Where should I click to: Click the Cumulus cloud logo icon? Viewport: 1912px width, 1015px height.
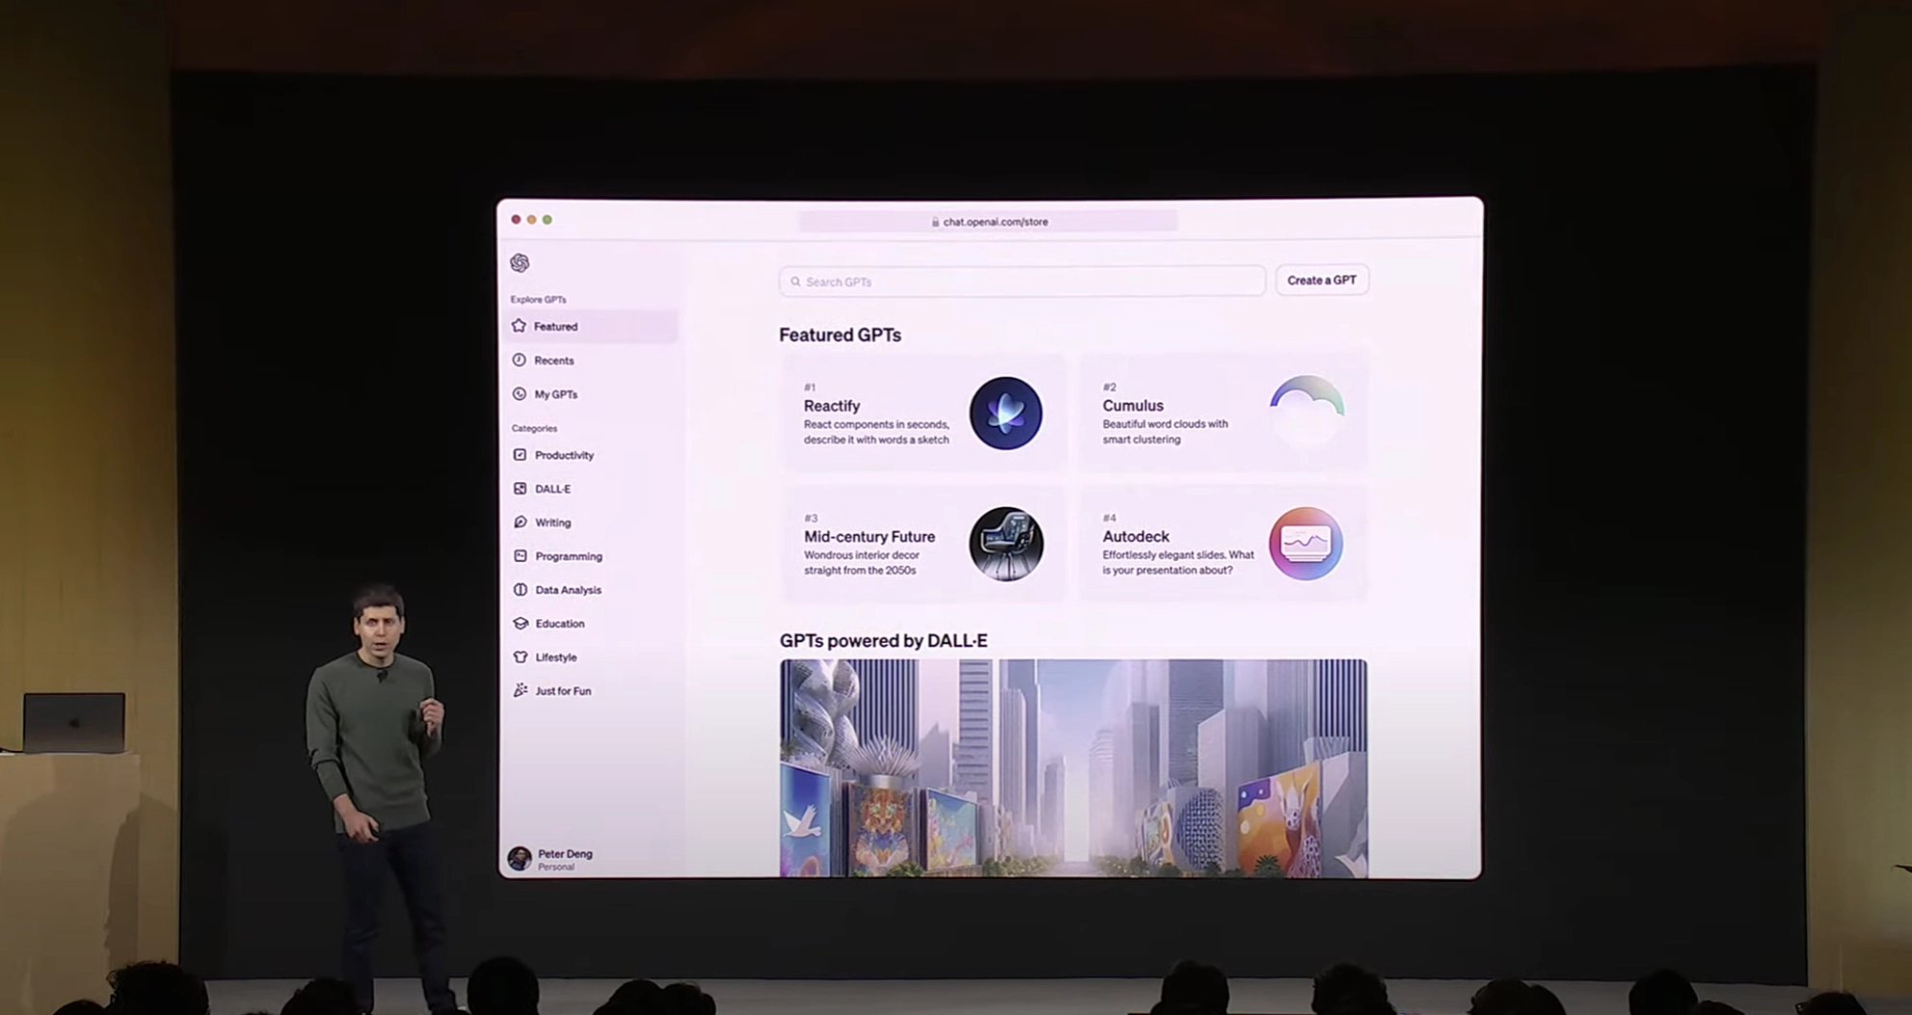pyautogui.click(x=1306, y=411)
